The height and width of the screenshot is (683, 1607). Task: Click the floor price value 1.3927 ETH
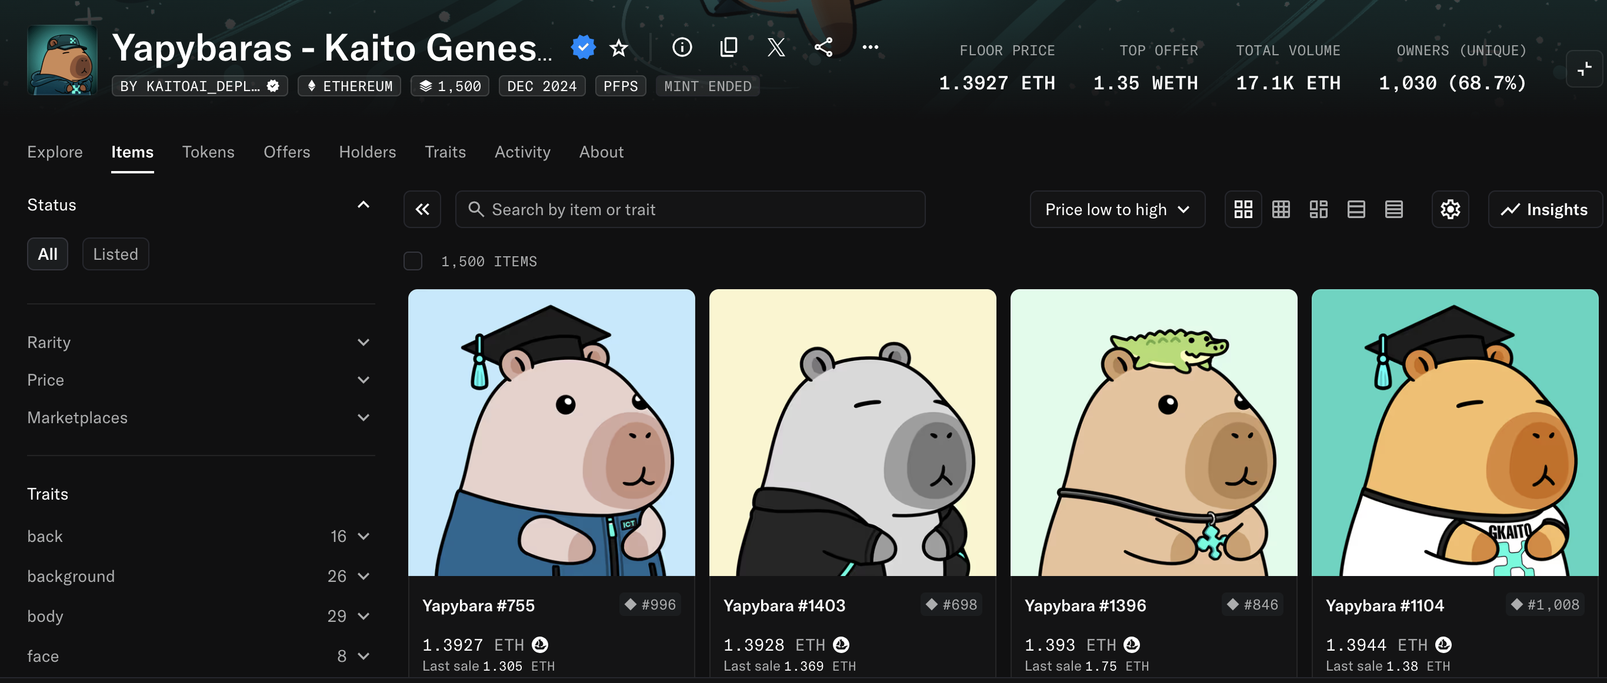click(997, 83)
